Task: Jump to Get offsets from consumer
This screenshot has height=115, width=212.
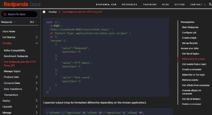Action: click(x=196, y=85)
